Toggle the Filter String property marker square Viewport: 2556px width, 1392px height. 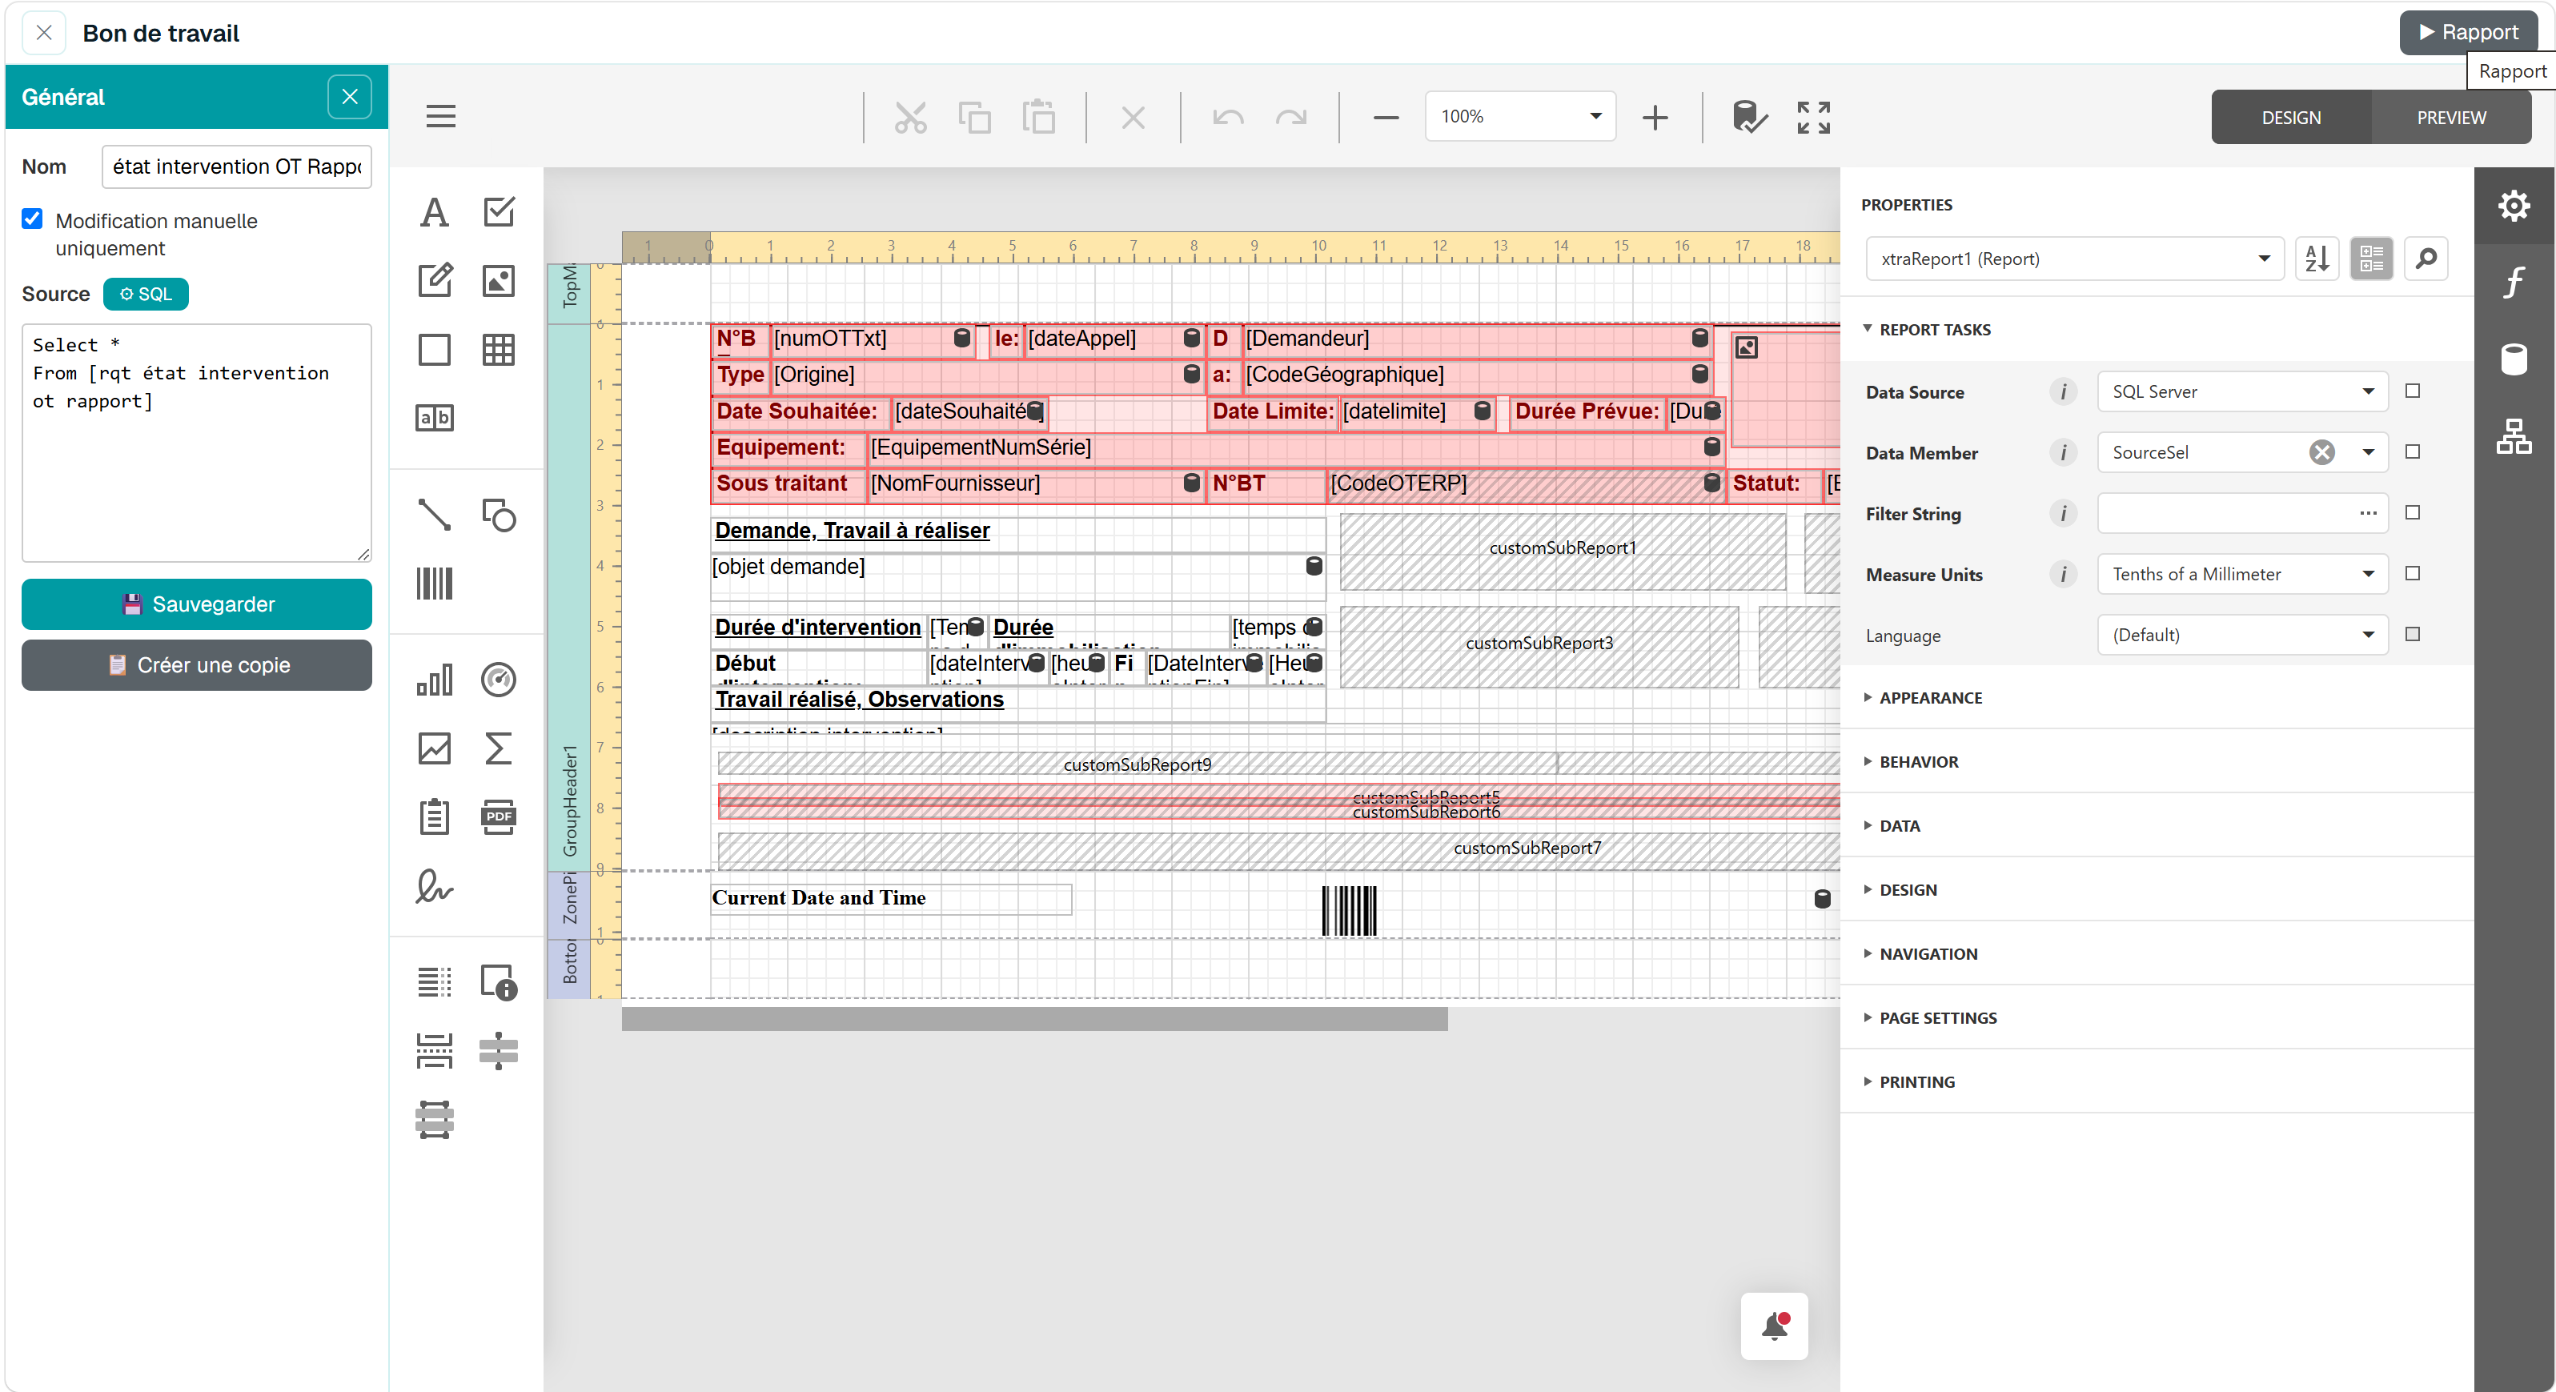click(2412, 513)
